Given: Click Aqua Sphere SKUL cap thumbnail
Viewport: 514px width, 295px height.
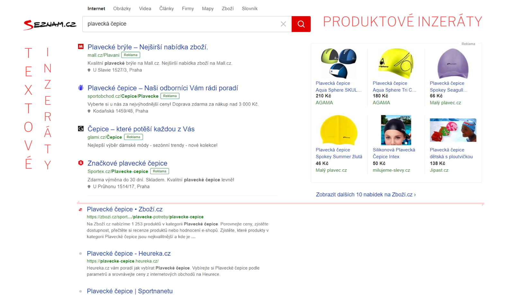Looking at the screenshot, I should 339,63.
